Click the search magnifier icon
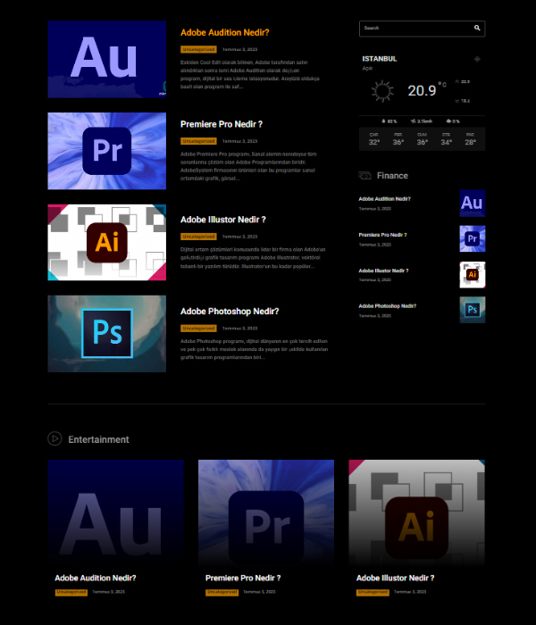536x625 pixels. 478,29
